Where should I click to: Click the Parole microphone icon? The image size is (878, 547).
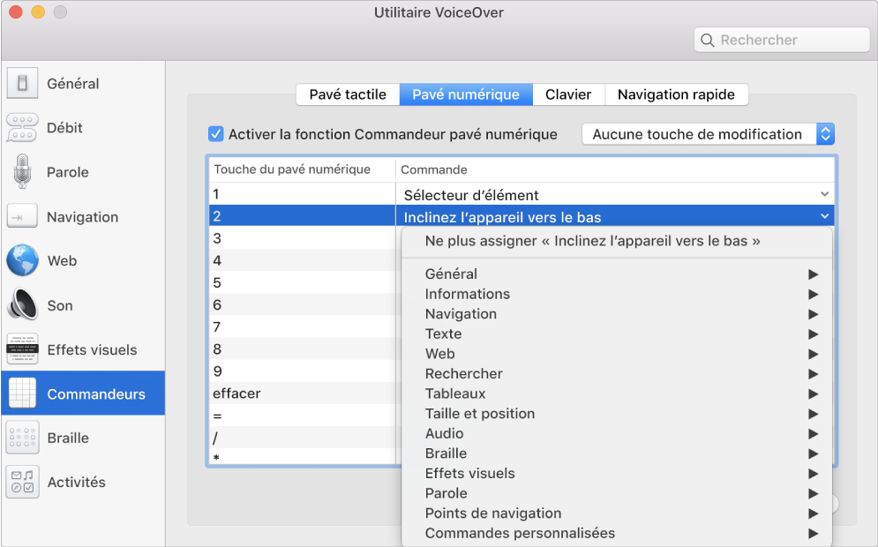[22, 172]
